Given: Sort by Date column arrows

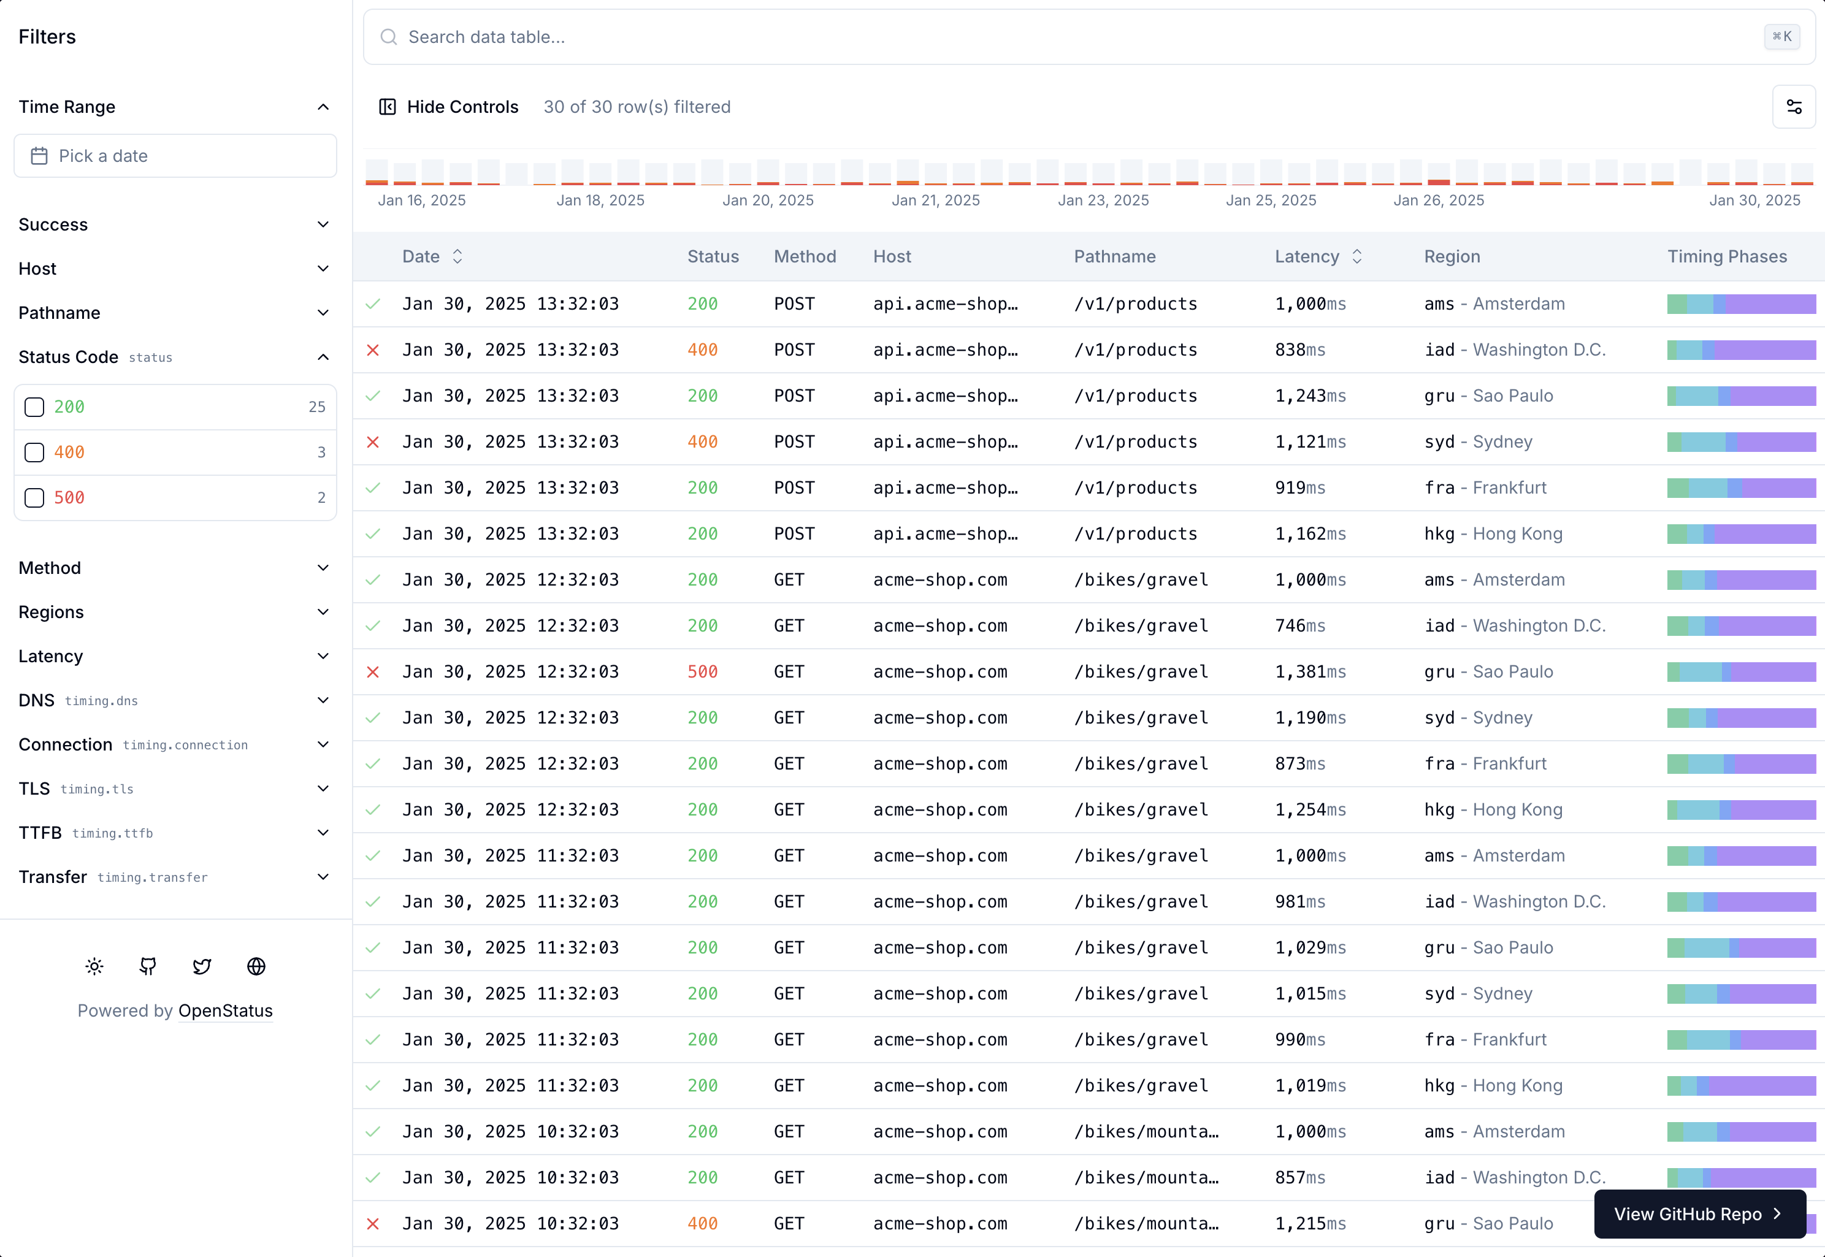Looking at the screenshot, I should (x=457, y=257).
